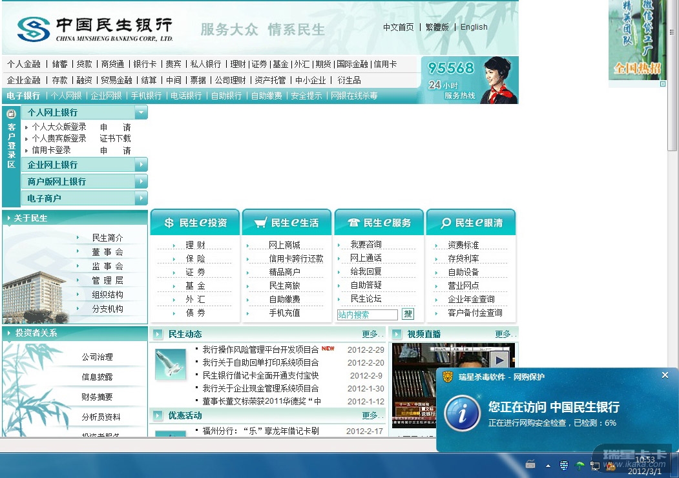Select 网银在线杀毒 menu item

click(354, 96)
